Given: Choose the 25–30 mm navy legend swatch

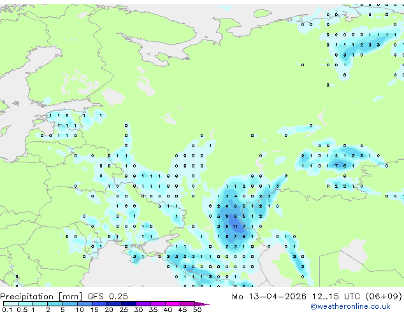Looking at the screenshot, I should tap(128, 304).
